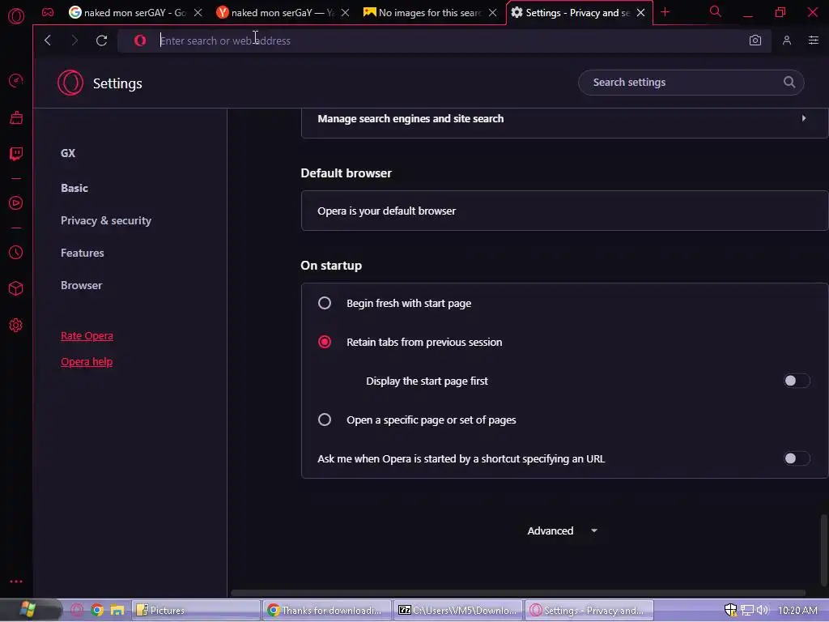Open Twitch panel in sidebar
This screenshot has width=829, height=622.
pos(16,154)
